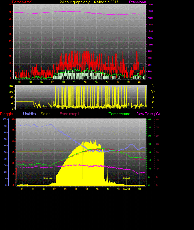Click the "Moon Rise" marker label
The image size is (194, 230).
coord(23,185)
